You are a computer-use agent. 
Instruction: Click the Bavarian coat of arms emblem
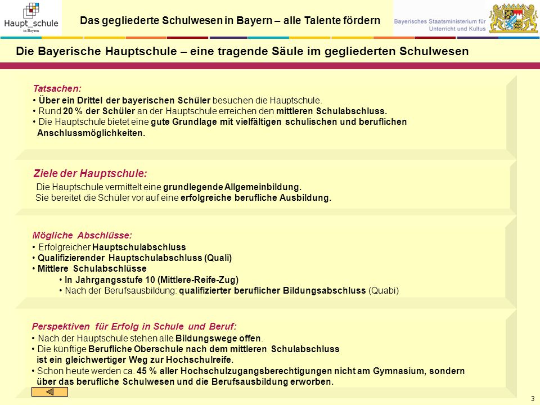513,18
